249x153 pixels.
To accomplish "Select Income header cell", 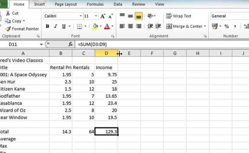I will click(x=106, y=68).
